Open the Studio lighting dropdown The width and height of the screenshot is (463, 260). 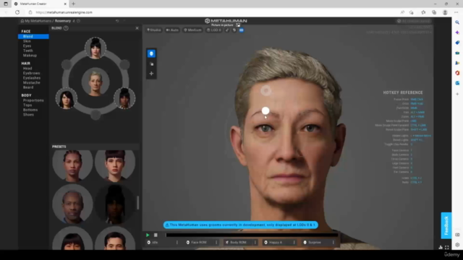pyautogui.click(x=154, y=30)
